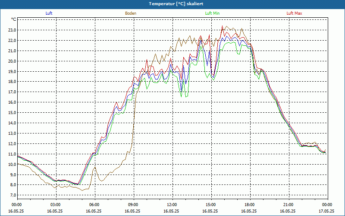The image size is (345, 216).
Task: Click the '17.05.25' date label
Action: tap(326, 211)
